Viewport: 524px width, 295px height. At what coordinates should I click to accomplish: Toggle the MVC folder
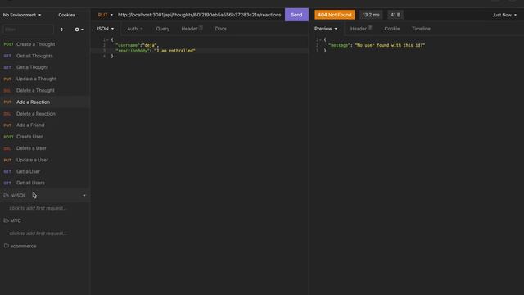pos(45,220)
